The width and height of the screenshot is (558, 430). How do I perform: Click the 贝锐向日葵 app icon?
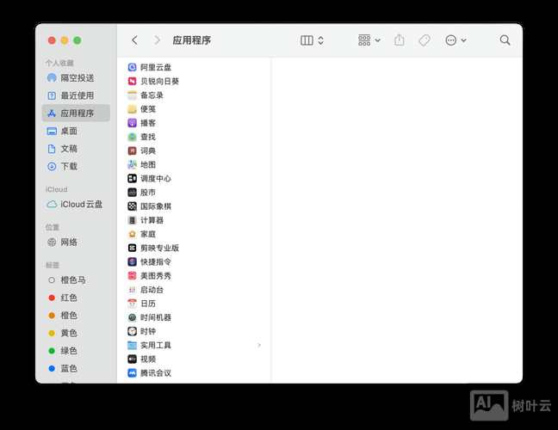[x=132, y=81]
